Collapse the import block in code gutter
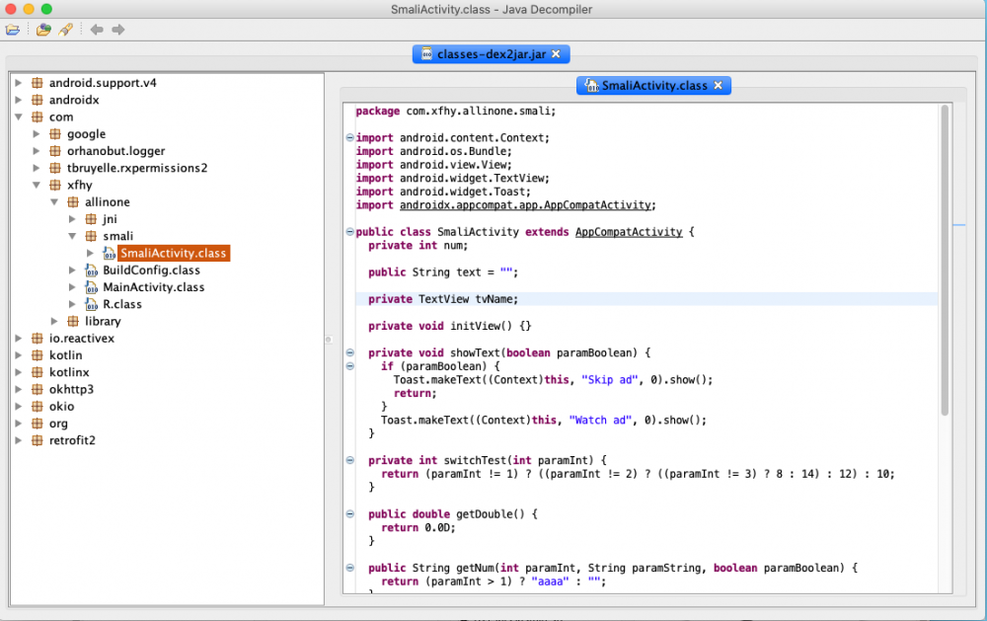This screenshot has height=621, width=987. (350, 138)
